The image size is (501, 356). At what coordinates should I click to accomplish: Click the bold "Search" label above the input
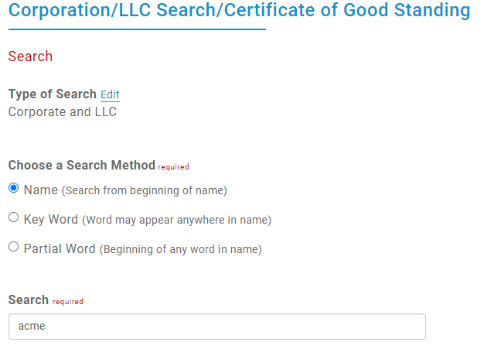coord(29,300)
